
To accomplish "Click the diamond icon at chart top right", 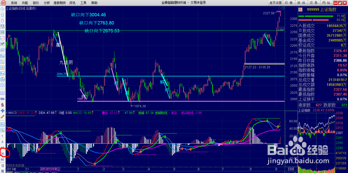I will (279, 8).
